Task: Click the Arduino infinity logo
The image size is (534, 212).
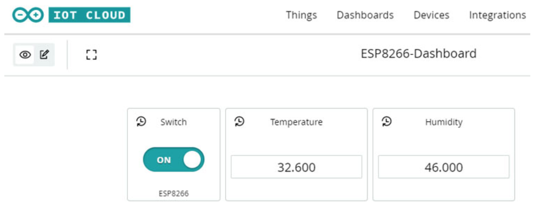Action: tap(28, 15)
